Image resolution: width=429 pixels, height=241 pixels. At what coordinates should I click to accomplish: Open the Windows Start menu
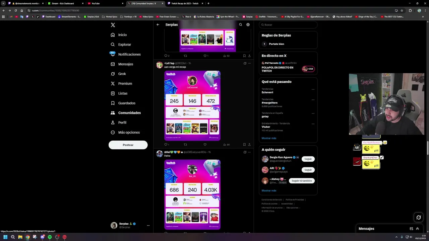tap(5, 237)
